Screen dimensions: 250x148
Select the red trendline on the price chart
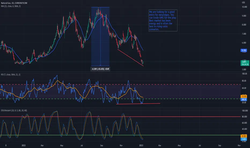[130, 58]
